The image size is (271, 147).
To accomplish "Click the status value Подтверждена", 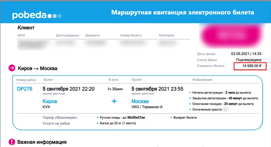I will click(249, 60).
